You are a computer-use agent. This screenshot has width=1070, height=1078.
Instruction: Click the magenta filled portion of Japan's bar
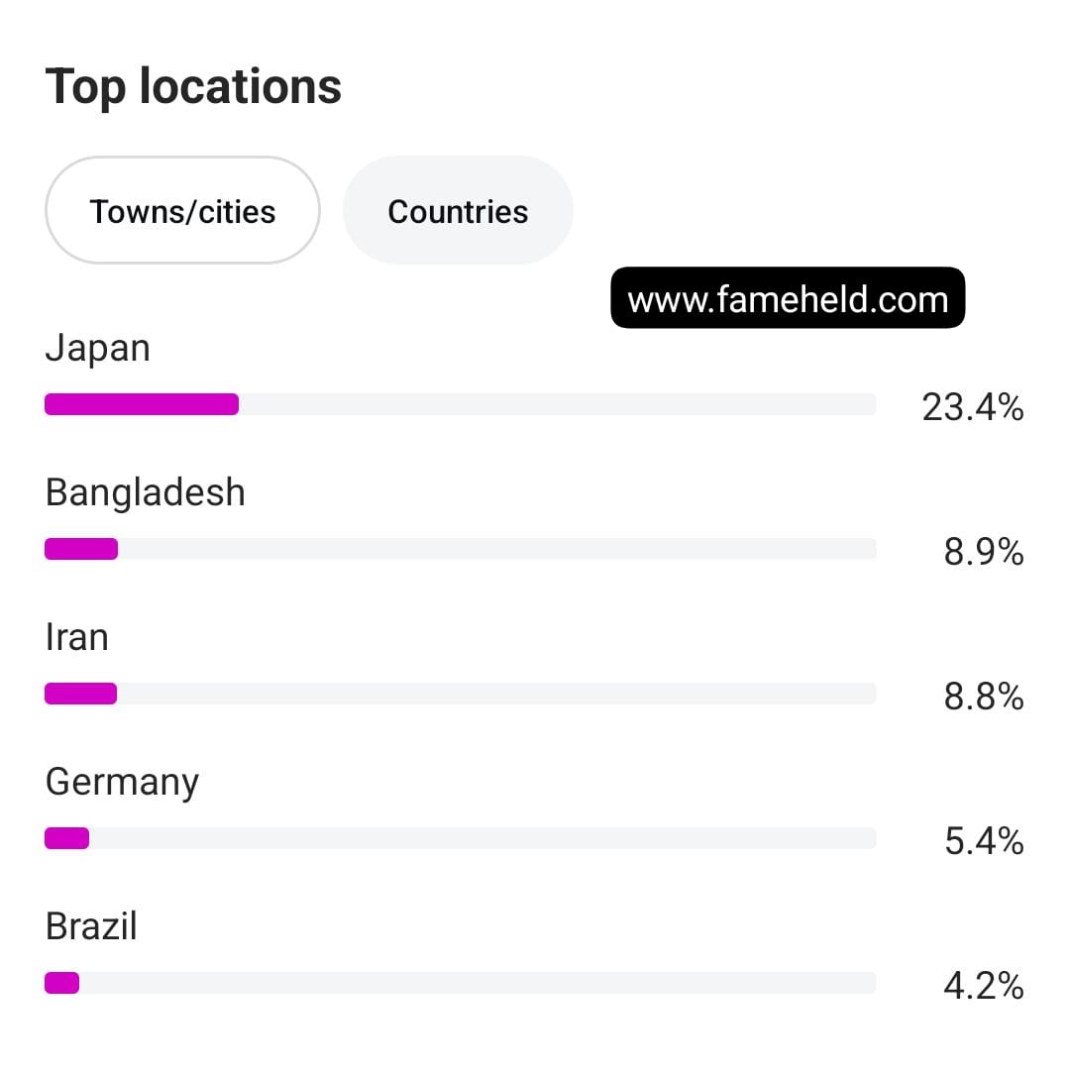[142, 404]
